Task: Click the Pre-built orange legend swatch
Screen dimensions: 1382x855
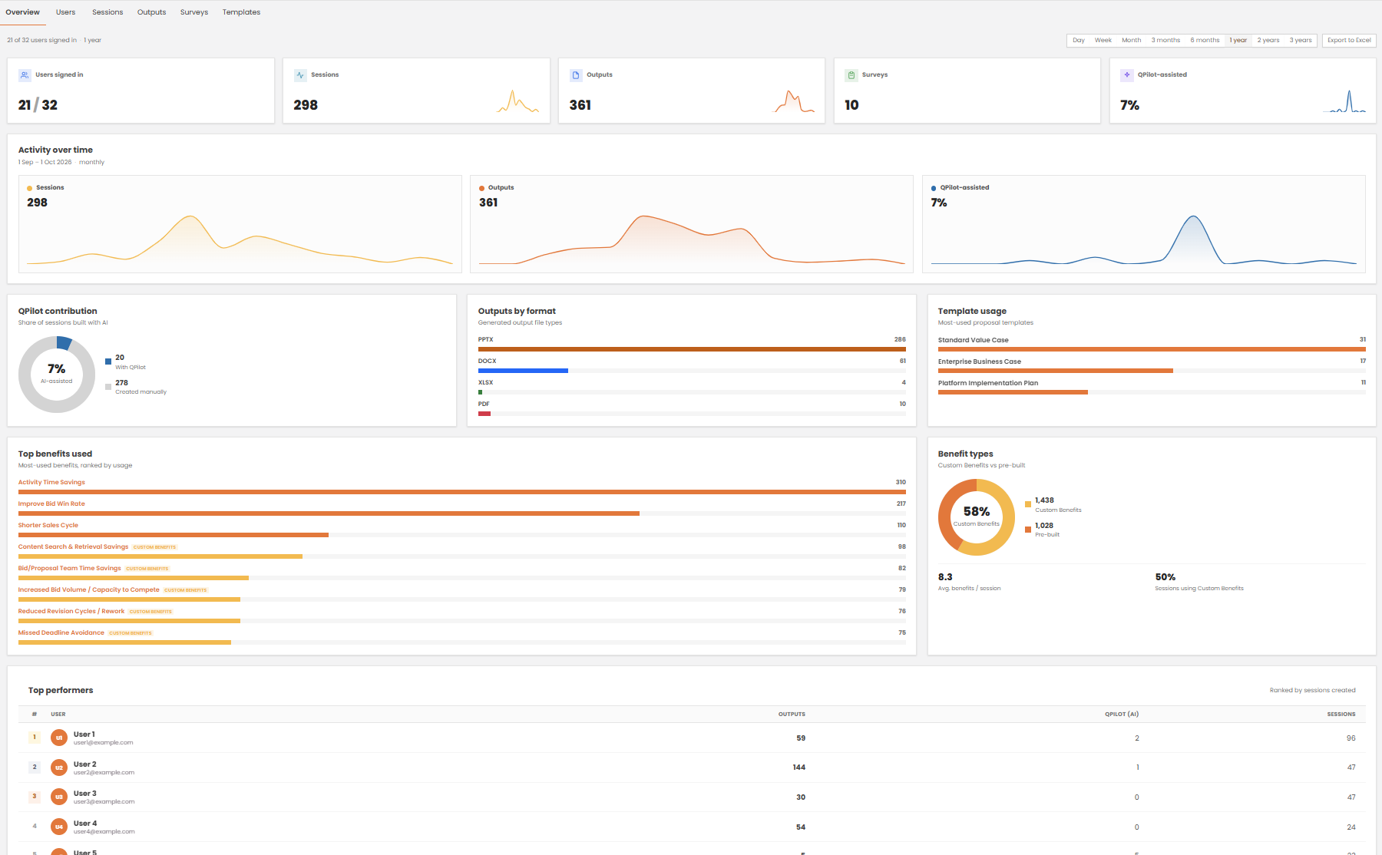Action: (x=1028, y=530)
